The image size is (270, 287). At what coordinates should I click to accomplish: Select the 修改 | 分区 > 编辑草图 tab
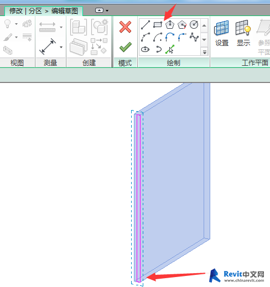tap(44, 11)
